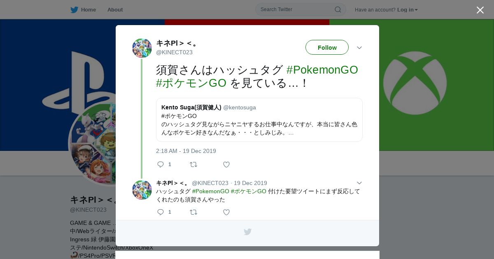This screenshot has height=259, width=494.
Task: Like the second tweet in thread
Action: (x=226, y=212)
